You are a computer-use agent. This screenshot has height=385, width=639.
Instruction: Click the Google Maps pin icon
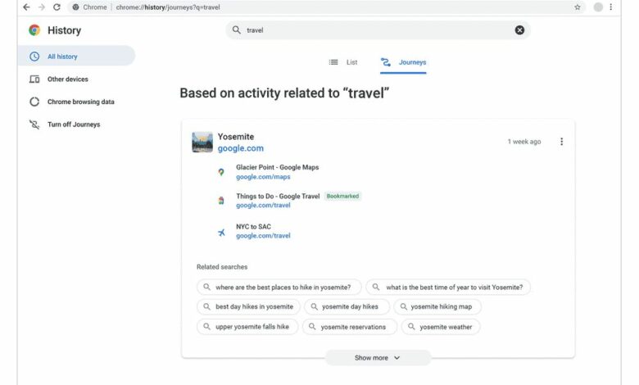(x=220, y=172)
